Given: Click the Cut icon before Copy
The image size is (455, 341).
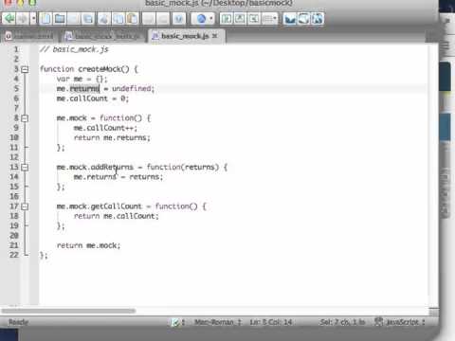Looking at the screenshot, I should tap(104, 19).
